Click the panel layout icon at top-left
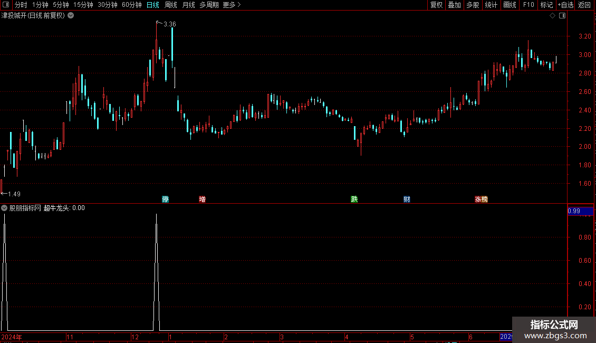Viewport: 596px width, 343px height. click(6, 5)
